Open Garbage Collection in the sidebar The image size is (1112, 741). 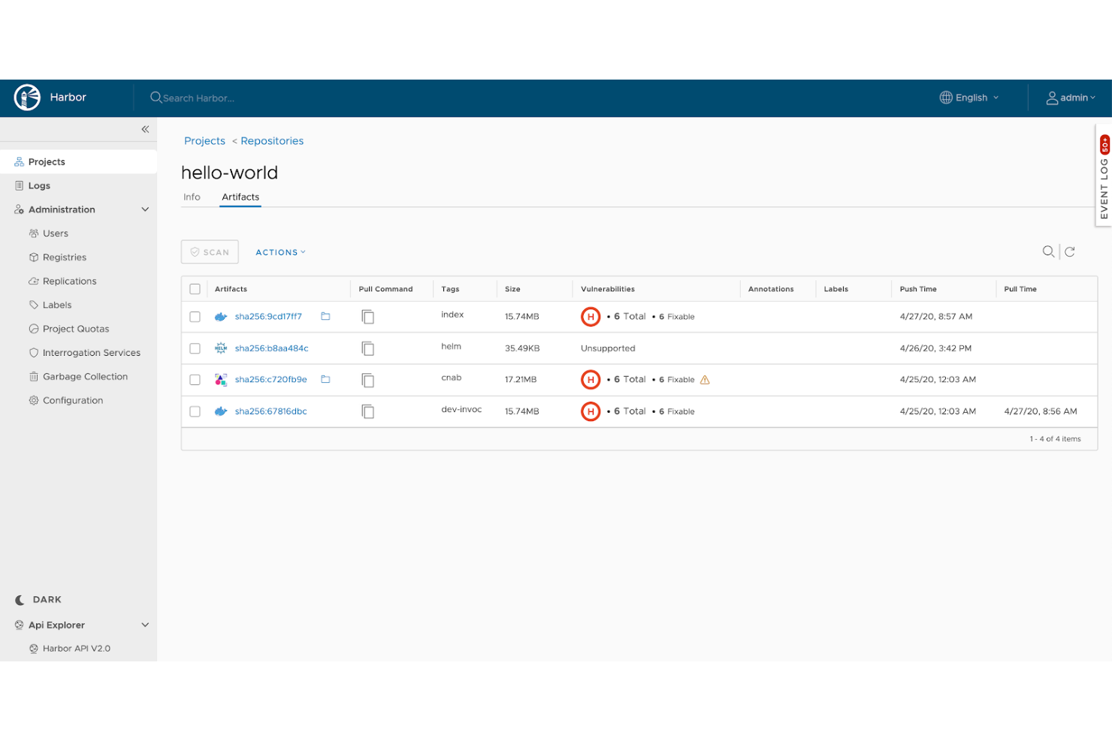[85, 377]
